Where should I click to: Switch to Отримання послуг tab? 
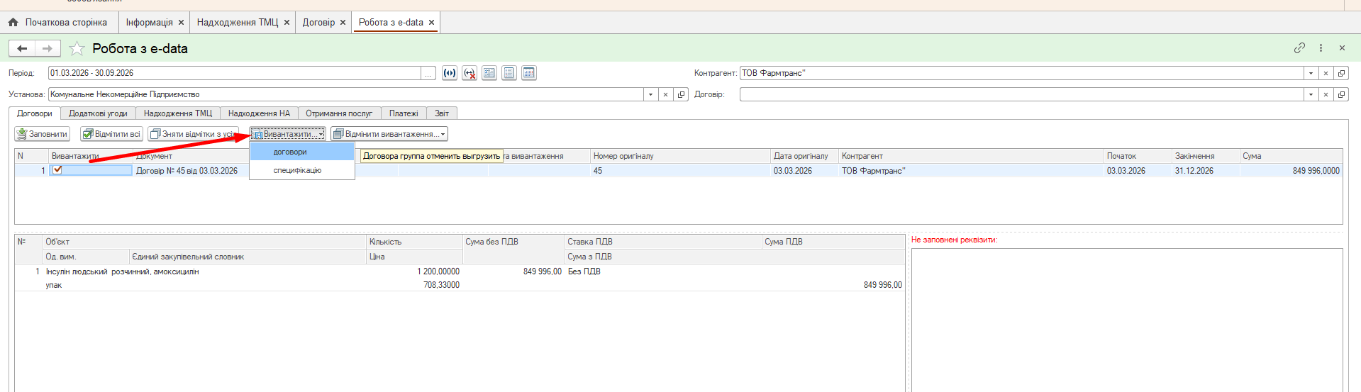coord(339,113)
